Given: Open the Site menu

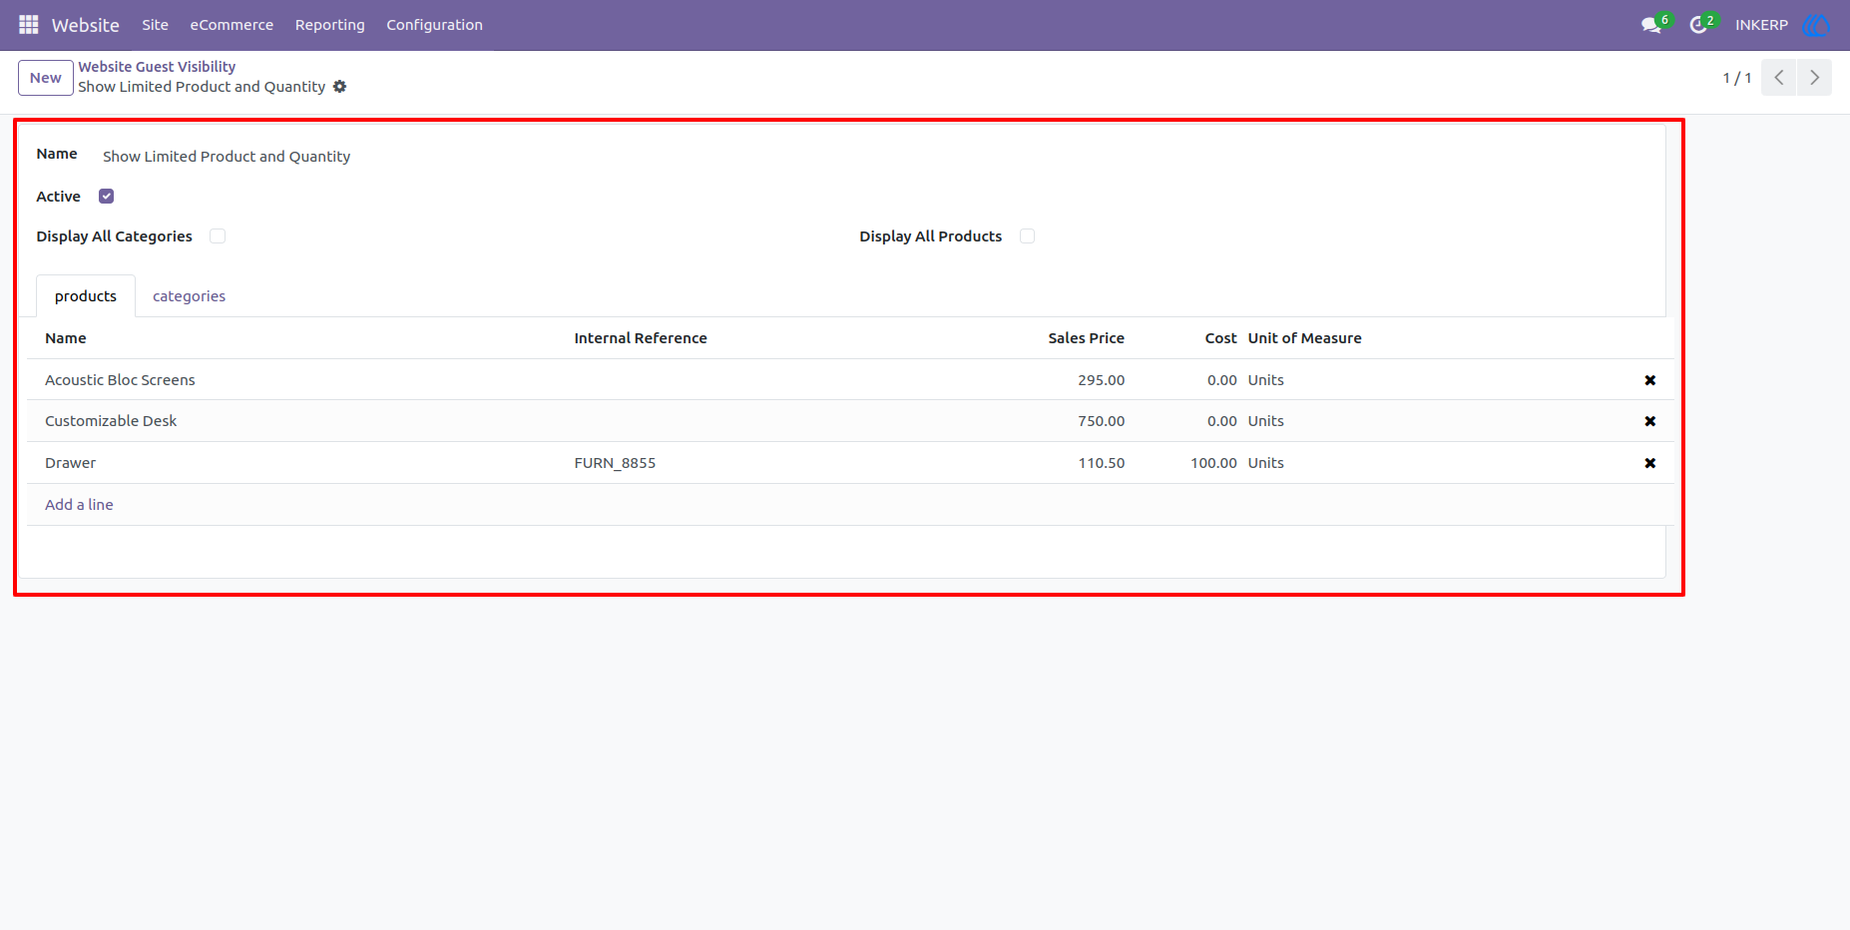Looking at the screenshot, I should pyautogui.click(x=155, y=25).
